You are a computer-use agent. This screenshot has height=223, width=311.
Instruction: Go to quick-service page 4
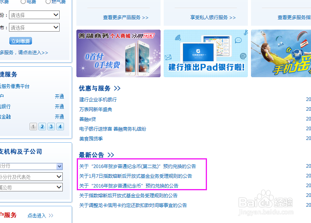pyautogui.click(x=60, y=127)
